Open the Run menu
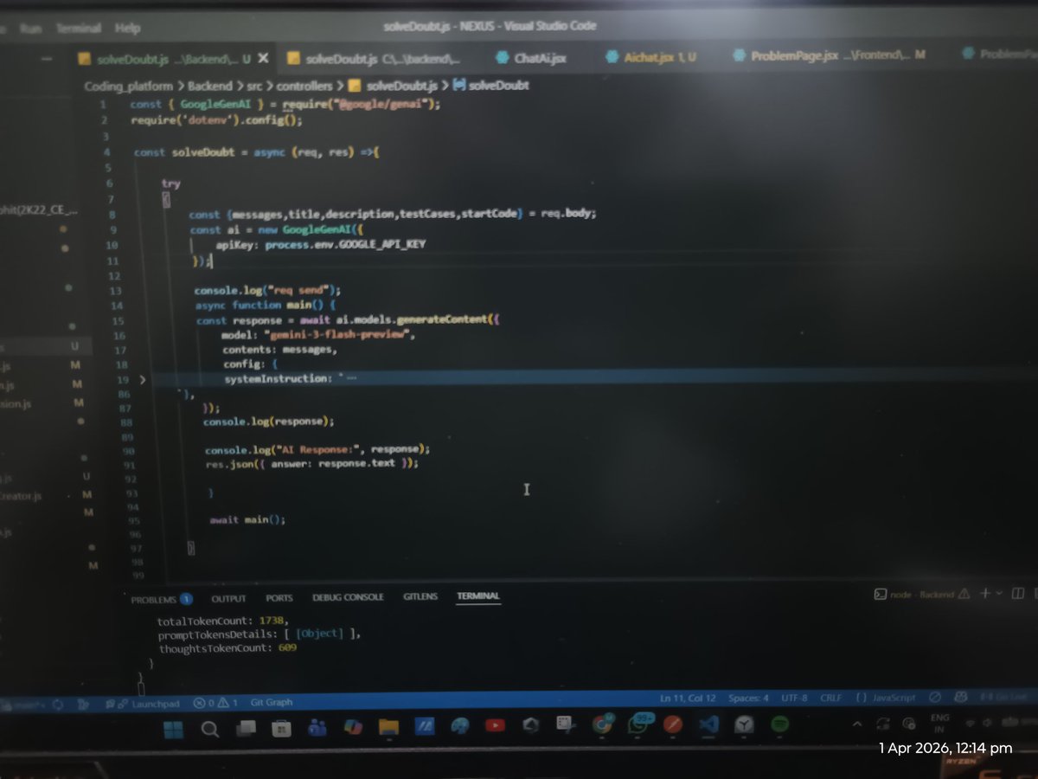This screenshot has height=779, width=1038. [31, 28]
